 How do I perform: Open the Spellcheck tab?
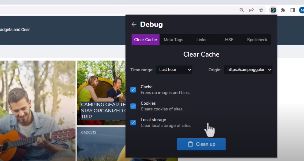pos(257,40)
